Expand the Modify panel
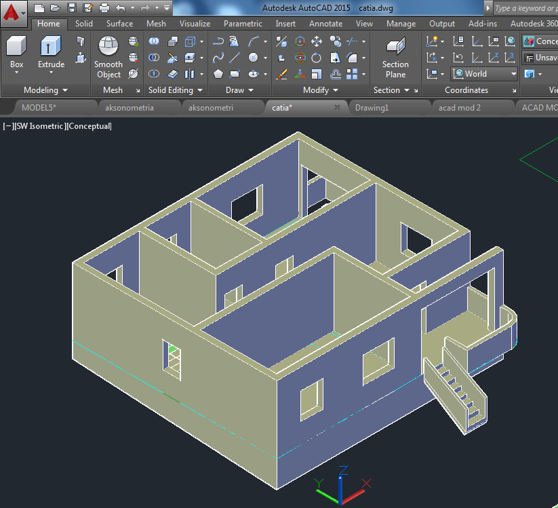This screenshot has width=558, height=508. point(320,90)
